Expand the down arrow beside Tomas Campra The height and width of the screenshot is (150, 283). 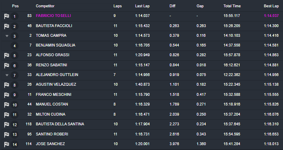coord(7,36)
